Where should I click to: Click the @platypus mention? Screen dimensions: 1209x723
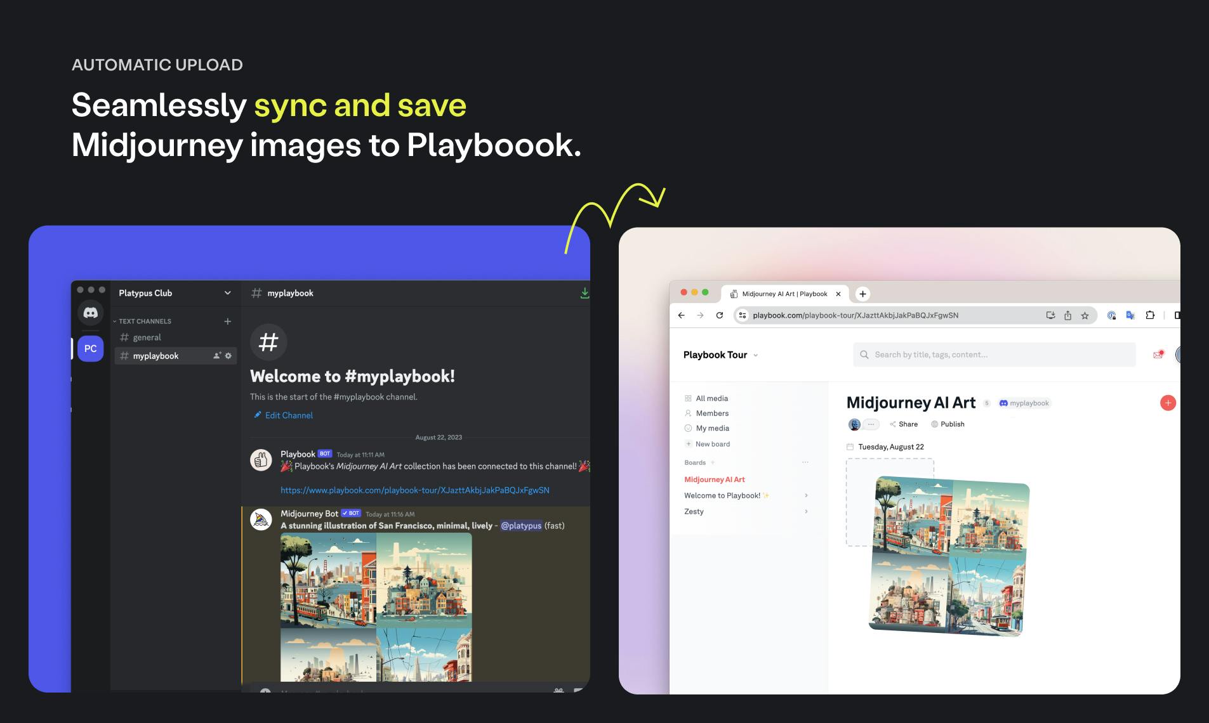point(521,526)
